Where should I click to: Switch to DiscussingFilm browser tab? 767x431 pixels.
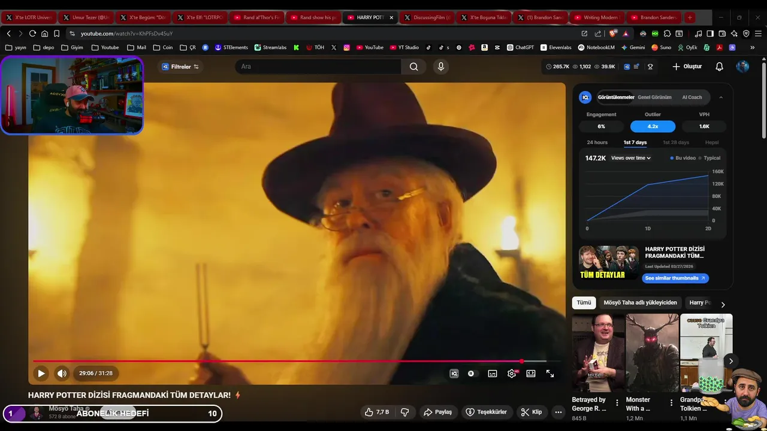tap(427, 17)
